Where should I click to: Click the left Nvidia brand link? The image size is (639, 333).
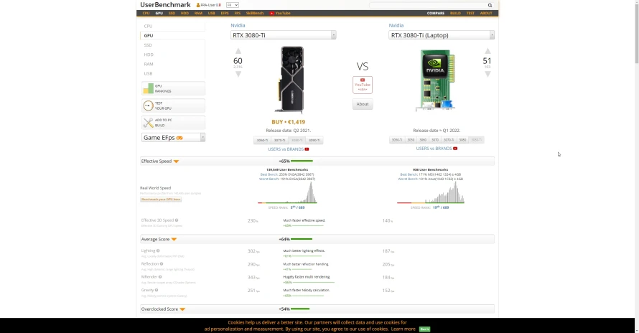[x=238, y=25]
